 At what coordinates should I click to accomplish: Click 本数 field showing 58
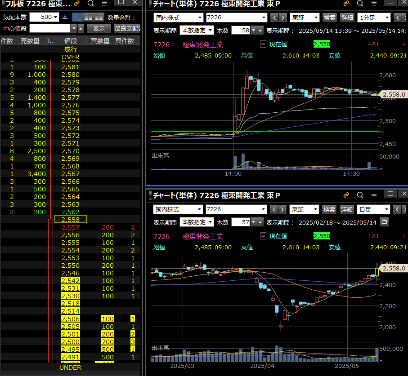[x=241, y=31]
